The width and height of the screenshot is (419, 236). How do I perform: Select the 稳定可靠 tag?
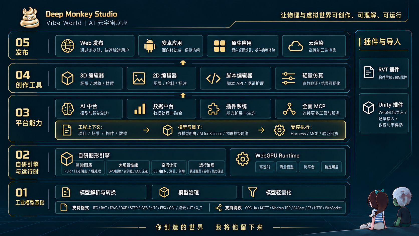coord(332,167)
